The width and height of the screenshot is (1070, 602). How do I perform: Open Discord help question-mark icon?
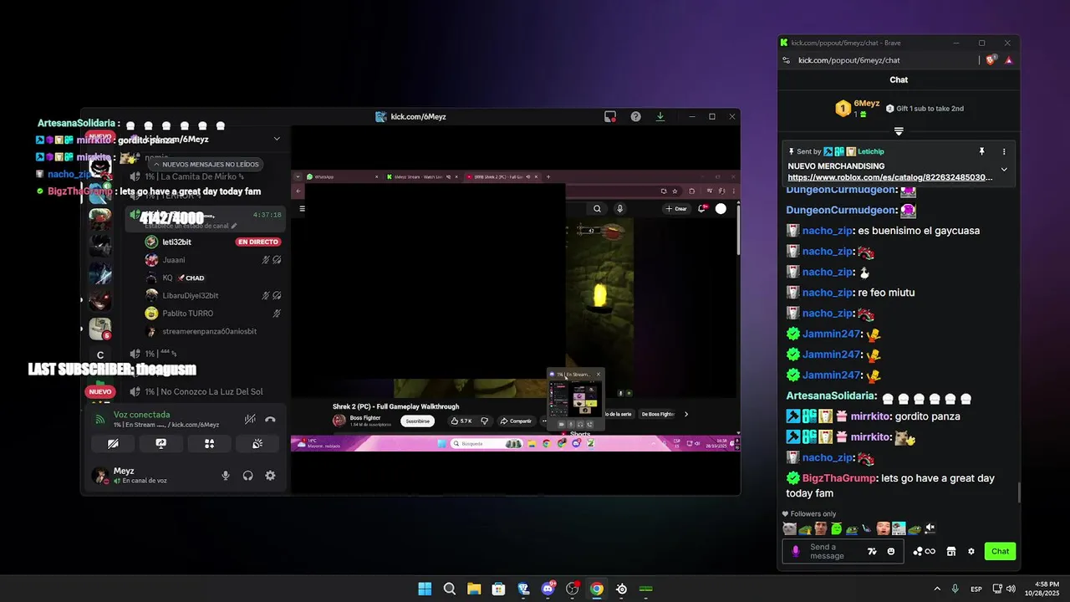[x=635, y=117]
